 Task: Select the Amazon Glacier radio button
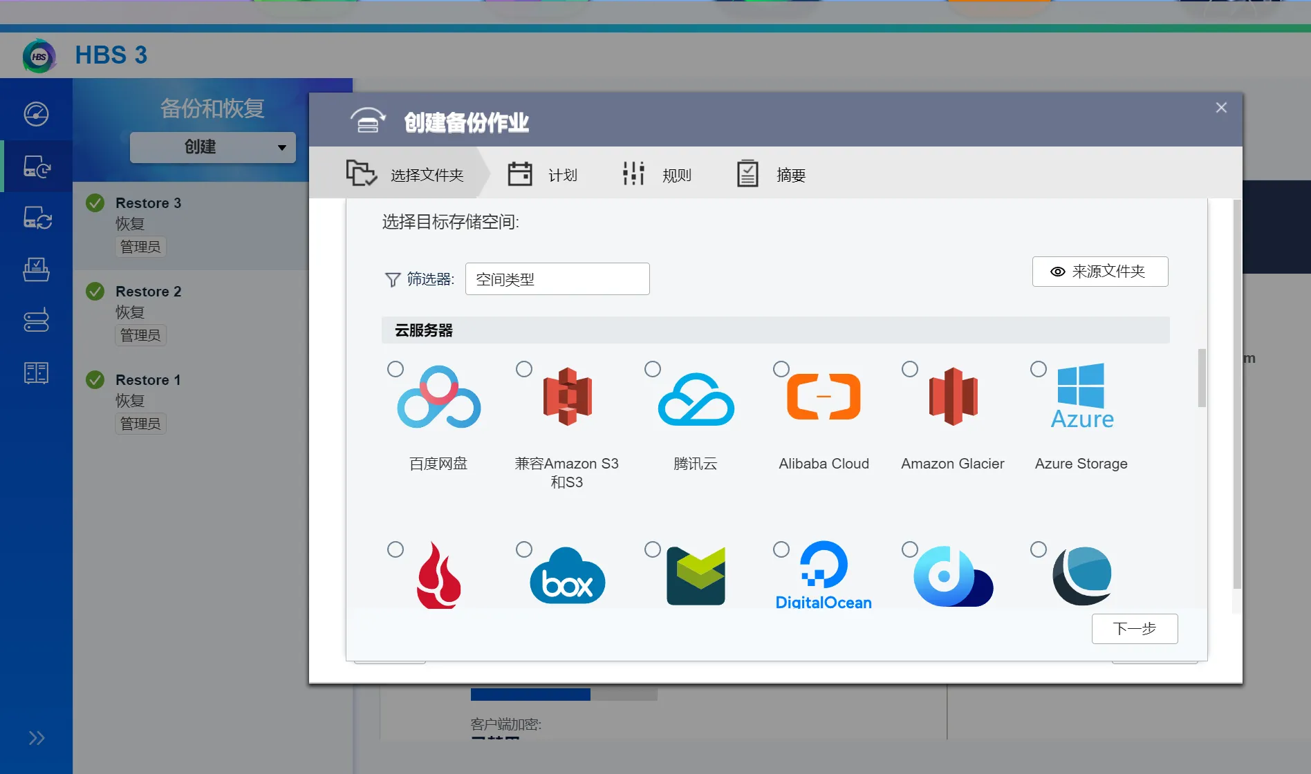click(910, 369)
